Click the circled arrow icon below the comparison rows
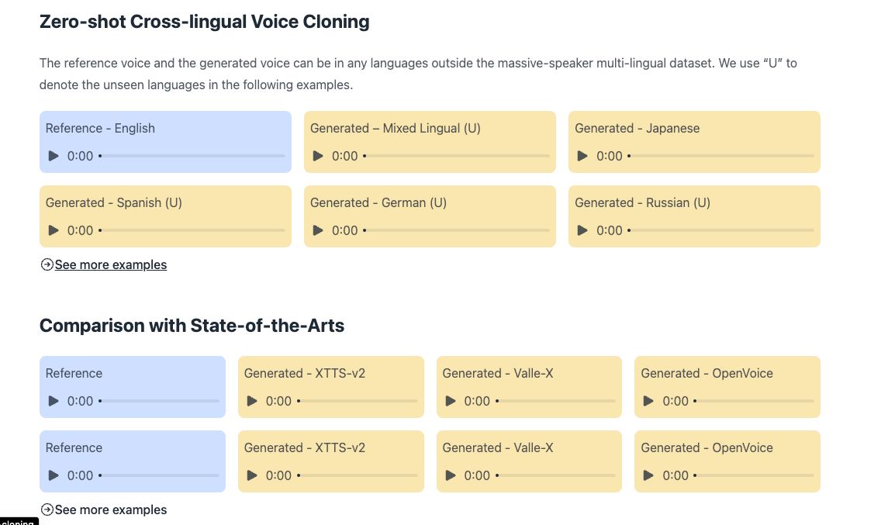The width and height of the screenshot is (888, 525). click(47, 509)
